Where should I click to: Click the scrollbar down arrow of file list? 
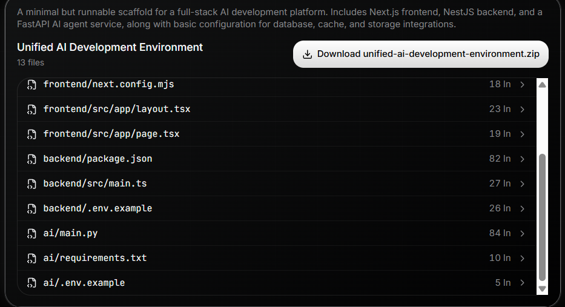(542, 289)
